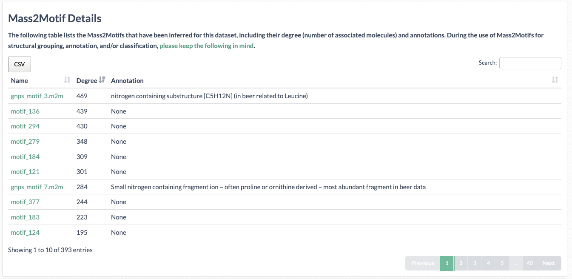572x279 pixels.
Task: Open motif_184 link
Action: [x=25, y=157]
